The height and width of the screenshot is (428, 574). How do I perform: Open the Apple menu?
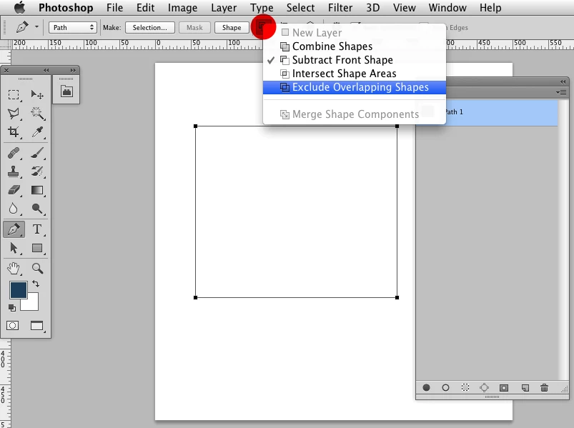coord(19,7)
